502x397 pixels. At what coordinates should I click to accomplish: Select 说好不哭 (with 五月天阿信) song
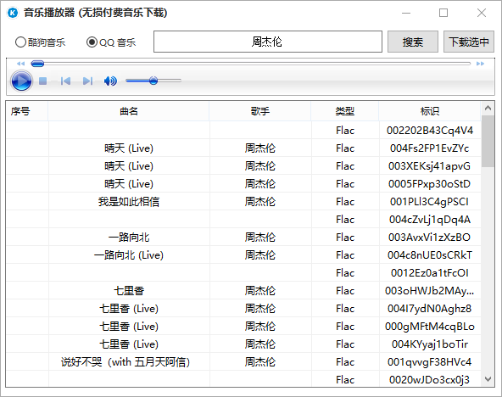243,362
